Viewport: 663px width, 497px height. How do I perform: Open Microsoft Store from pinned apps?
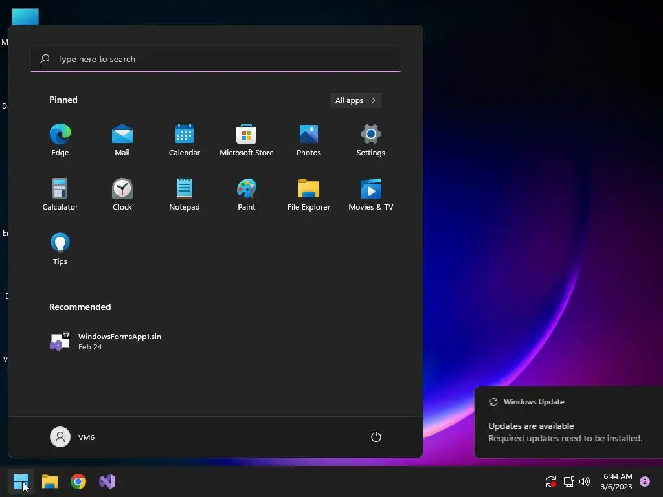click(247, 140)
